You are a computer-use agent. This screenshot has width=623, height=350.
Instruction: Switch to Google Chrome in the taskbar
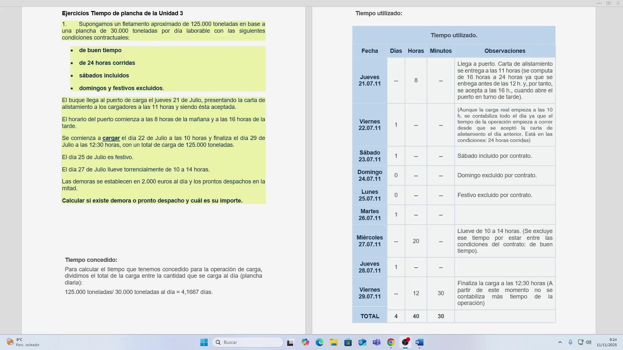(x=391, y=343)
